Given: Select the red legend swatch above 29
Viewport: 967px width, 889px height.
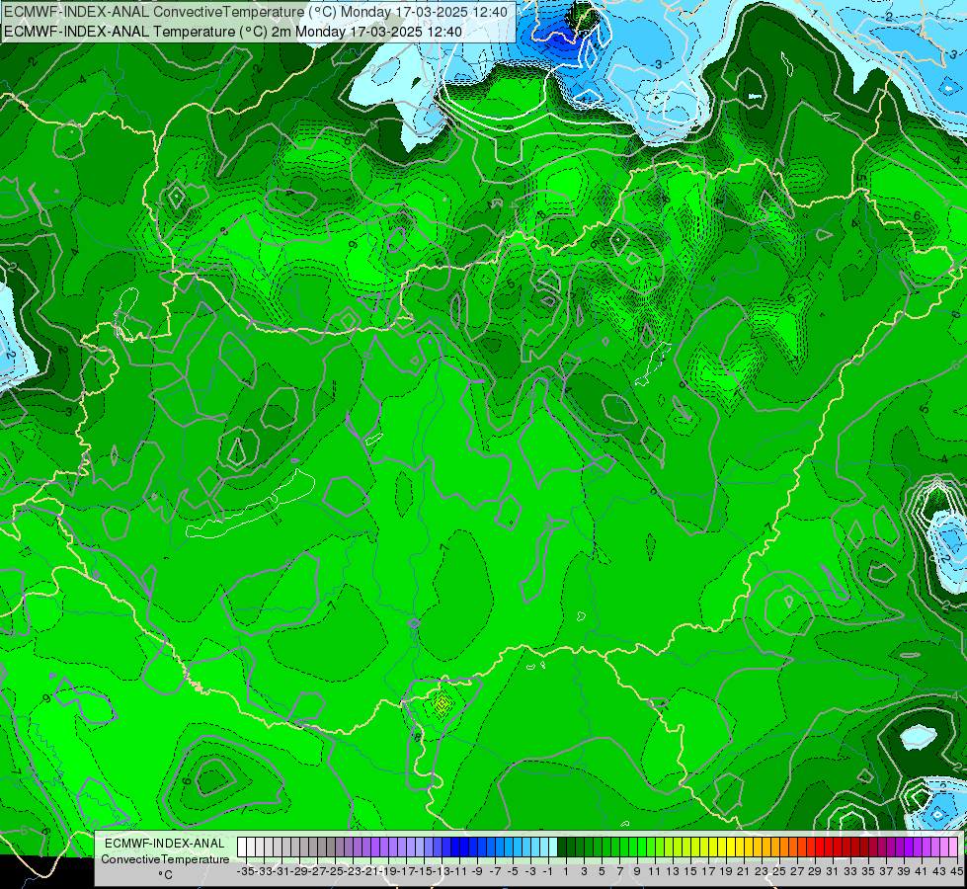Looking at the screenshot, I should pyautogui.click(x=811, y=848).
